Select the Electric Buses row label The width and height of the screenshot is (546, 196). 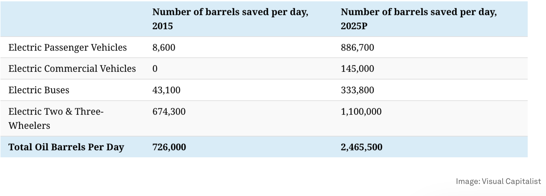[39, 90]
